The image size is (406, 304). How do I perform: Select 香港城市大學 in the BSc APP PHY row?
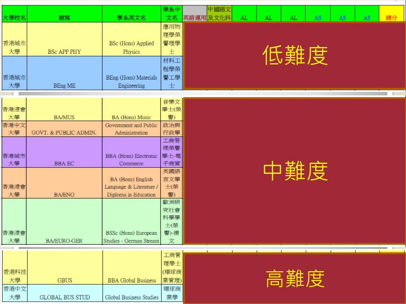click(x=14, y=39)
